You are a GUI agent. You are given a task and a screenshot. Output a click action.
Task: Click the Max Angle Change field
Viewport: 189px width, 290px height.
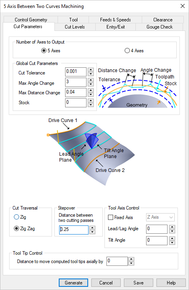pos(76,82)
